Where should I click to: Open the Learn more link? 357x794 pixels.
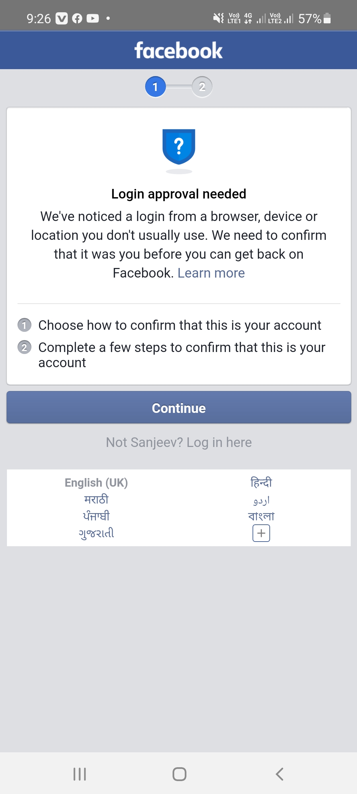coord(211,273)
